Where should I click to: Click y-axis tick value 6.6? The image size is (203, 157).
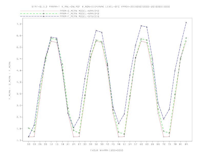click(18, 36)
